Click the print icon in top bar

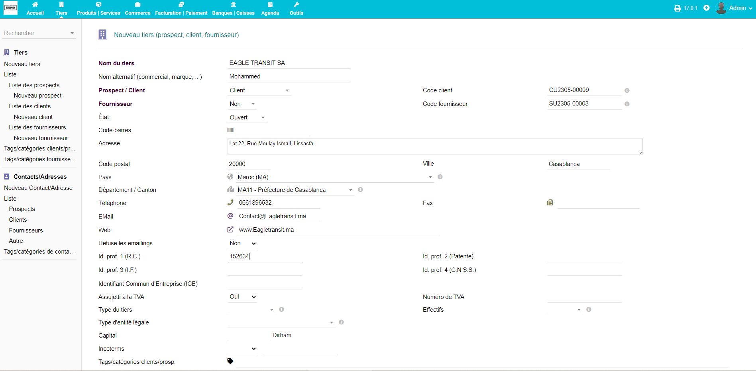point(677,8)
